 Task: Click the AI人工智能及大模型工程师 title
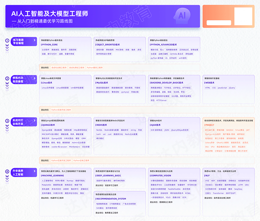tap(50, 14)
